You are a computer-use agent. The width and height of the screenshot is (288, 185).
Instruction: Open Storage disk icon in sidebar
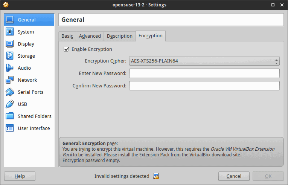click(x=9, y=56)
